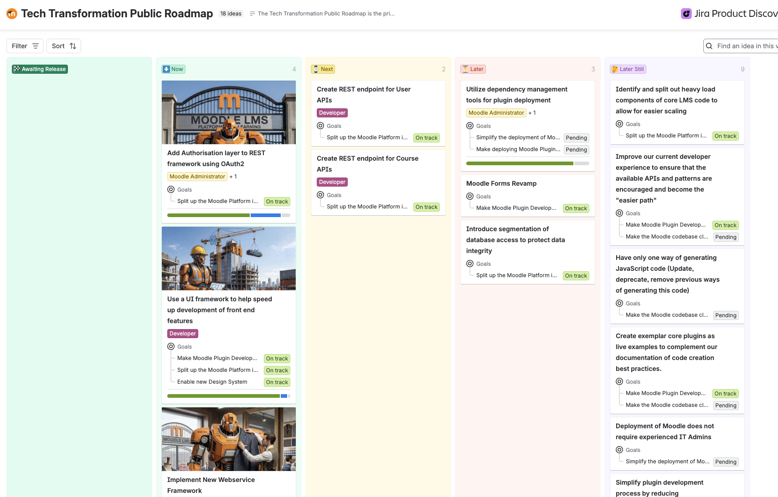Click Pending badge on Deployment of Moodle card
Screen dimensions: 778x497
pyautogui.click(x=726, y=462)
